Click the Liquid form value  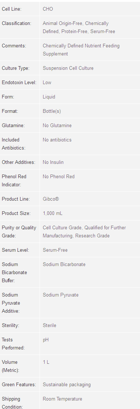click(x=49, y=97)
